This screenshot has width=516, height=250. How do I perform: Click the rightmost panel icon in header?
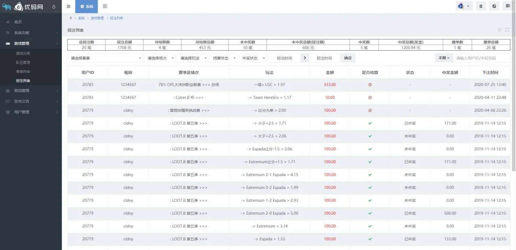[x=508, y=6]
